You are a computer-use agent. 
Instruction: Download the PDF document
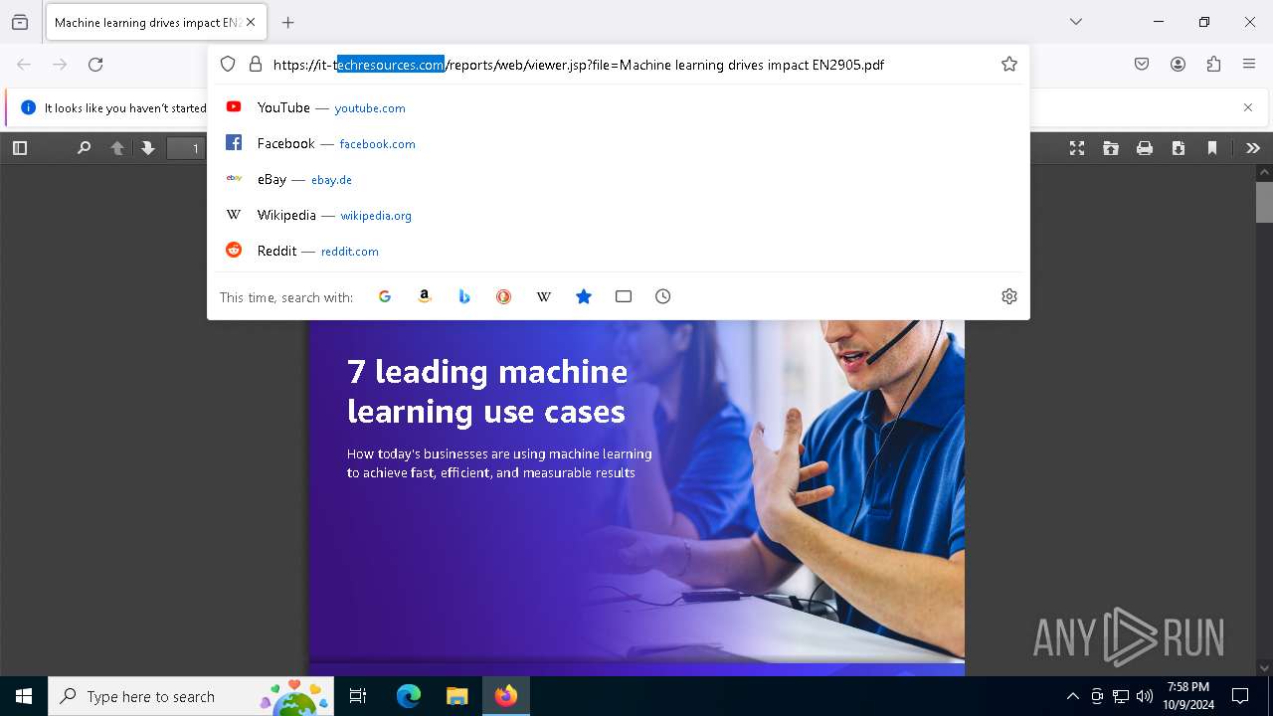(1179, 148)
